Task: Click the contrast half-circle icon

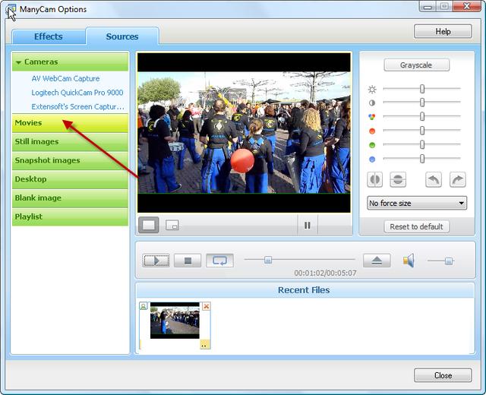Action: [x=372, y=103]
